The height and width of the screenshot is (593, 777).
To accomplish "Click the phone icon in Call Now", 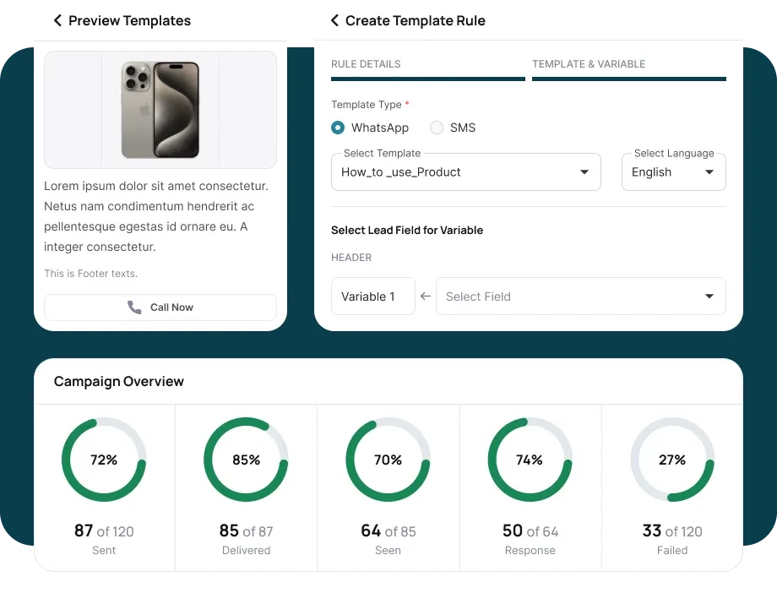I will tap(134, 307).
